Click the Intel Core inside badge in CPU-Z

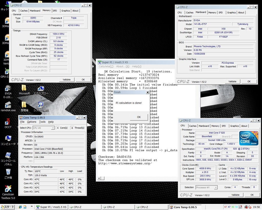click(x=248, y=138)
